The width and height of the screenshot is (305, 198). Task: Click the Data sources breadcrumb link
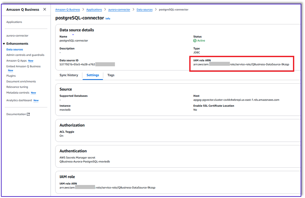click(145, 10)
